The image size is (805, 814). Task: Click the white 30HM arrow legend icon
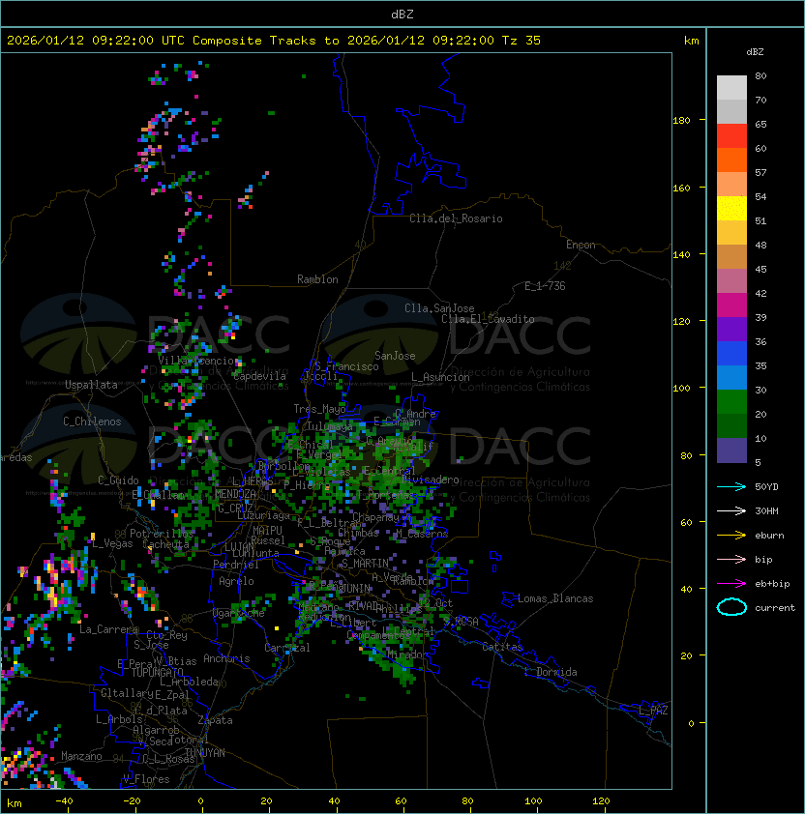pyautogui.click(x=731, y=510)
